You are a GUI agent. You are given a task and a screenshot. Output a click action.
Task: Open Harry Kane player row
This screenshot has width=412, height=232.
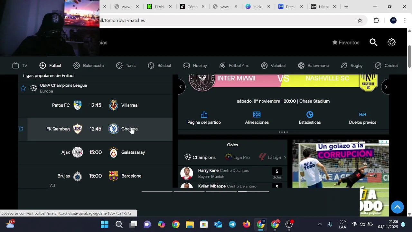pos(232,173)
